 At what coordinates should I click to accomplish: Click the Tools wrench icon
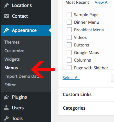coord(6,119)
